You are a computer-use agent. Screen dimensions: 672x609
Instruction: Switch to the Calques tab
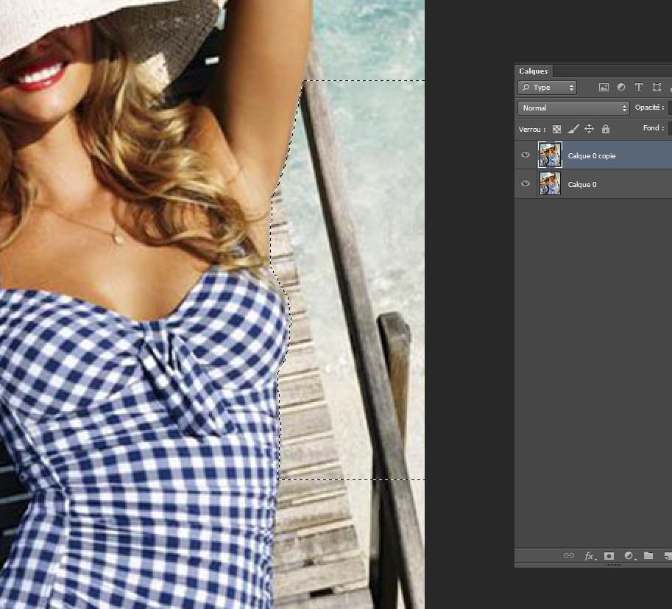coord(534,71)
